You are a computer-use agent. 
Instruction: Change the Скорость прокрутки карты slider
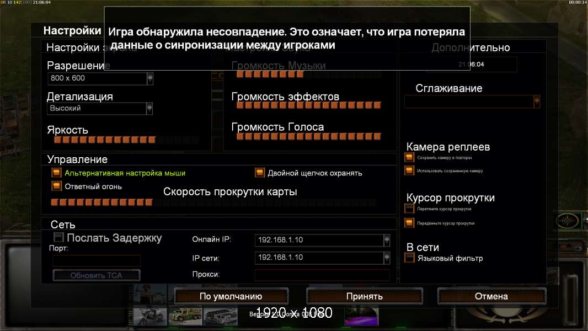click(x=214, y=202)
